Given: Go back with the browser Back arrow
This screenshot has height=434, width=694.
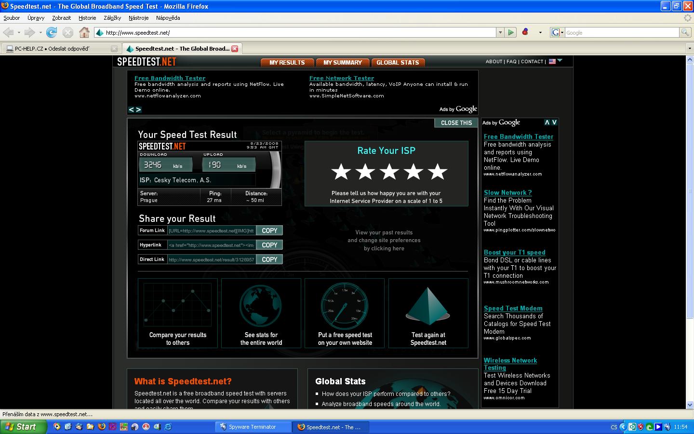Looking at the screenshot, I should tap(8, 32).
